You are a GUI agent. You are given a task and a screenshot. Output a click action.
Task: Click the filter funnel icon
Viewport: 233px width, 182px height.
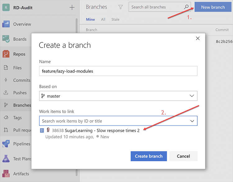[x=121, y=7]
